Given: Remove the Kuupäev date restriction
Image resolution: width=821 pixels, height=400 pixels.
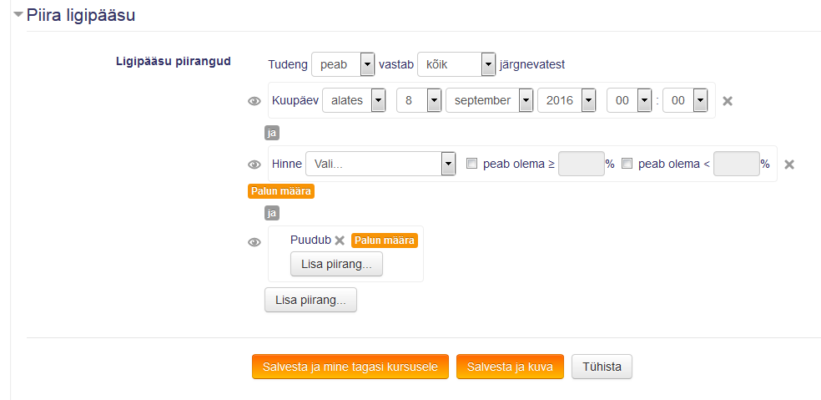Looking at the screenshot, I should (x=728, y=101).
